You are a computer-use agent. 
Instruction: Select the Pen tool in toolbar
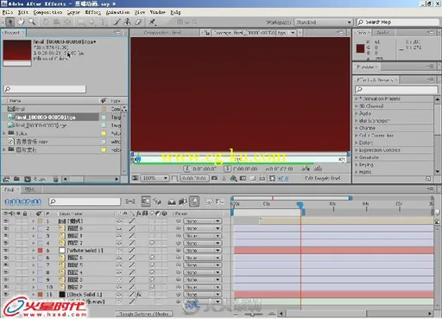(117, 22)
